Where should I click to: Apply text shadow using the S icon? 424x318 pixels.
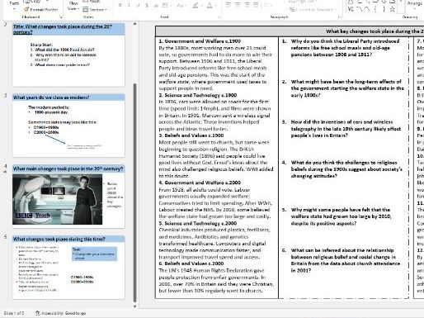[x=147, y=5]
